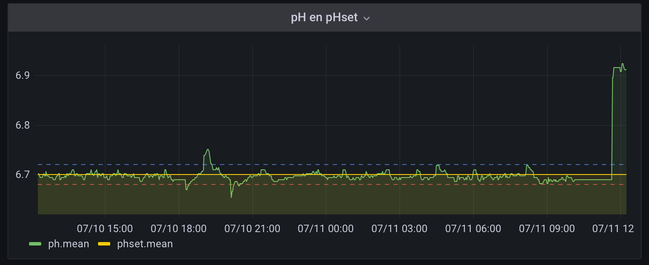Viewport: 649px width, 265px height.
Task: Click the 07/11 09:00 x-axis label
Action: (547, 228)
